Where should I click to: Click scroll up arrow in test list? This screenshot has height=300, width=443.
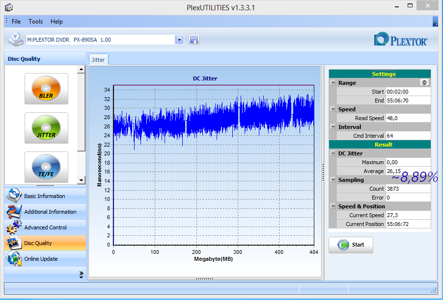tap(81, 69)
